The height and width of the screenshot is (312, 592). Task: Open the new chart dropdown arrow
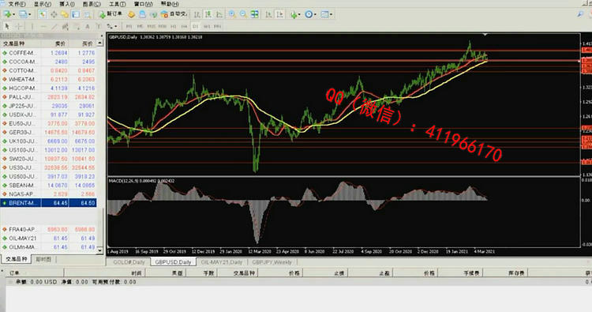pos(13,15)
